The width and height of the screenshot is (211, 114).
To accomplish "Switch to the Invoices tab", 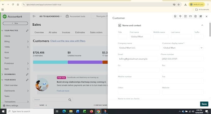I will (x=66, y=32).
